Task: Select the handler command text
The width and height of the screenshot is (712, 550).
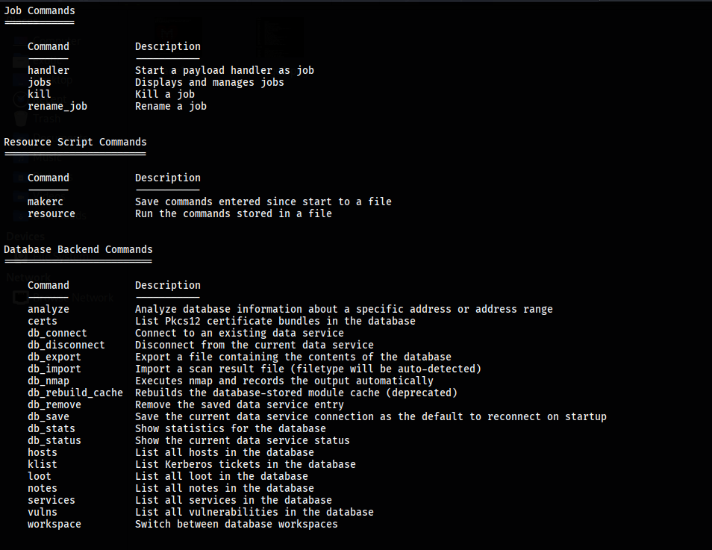Action: (x=49, y=70)
